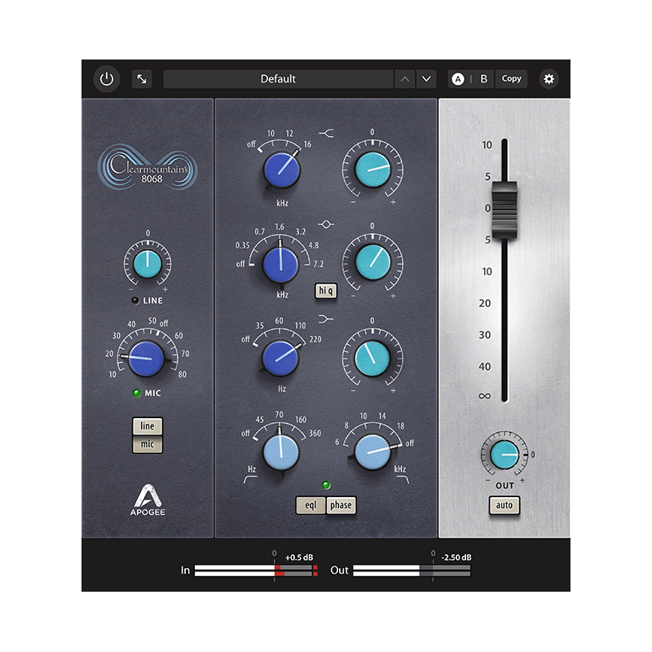The height and width of the screenshot is (652, 652).
Task: Toggle the auto output button
Action: coord(504,505)
